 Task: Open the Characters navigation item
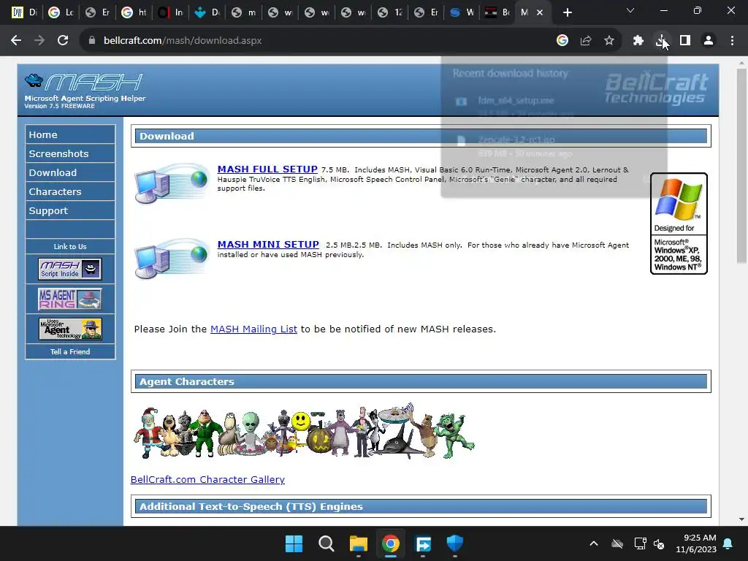pos(70,192)
